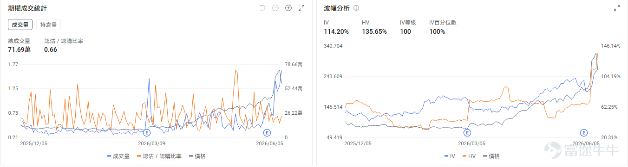Click the earnings E marker near 2026/06/05 in volume chart
Screen dimensions: 628x167
click(x=267, y=132)
